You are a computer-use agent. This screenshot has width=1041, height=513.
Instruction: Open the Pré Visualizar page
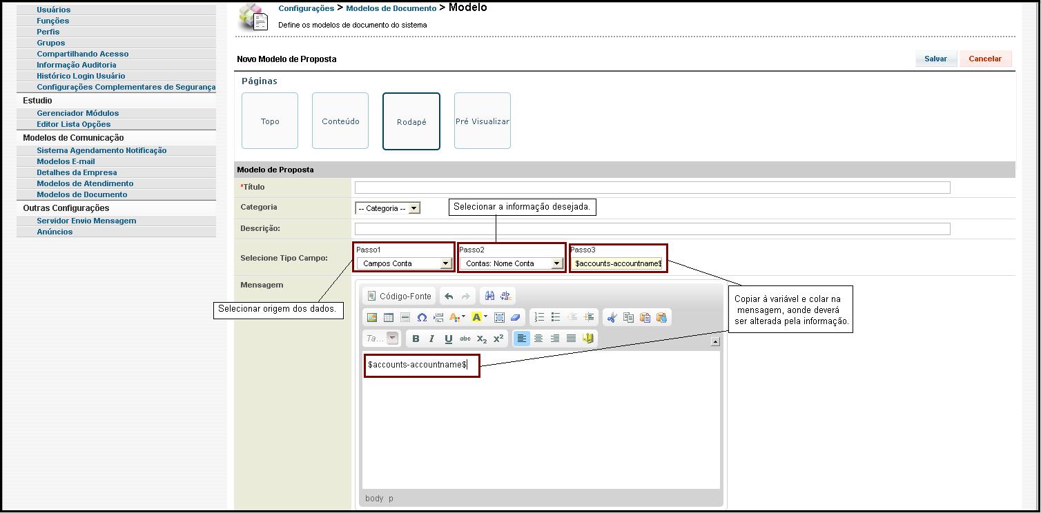[x=482, y=121]
